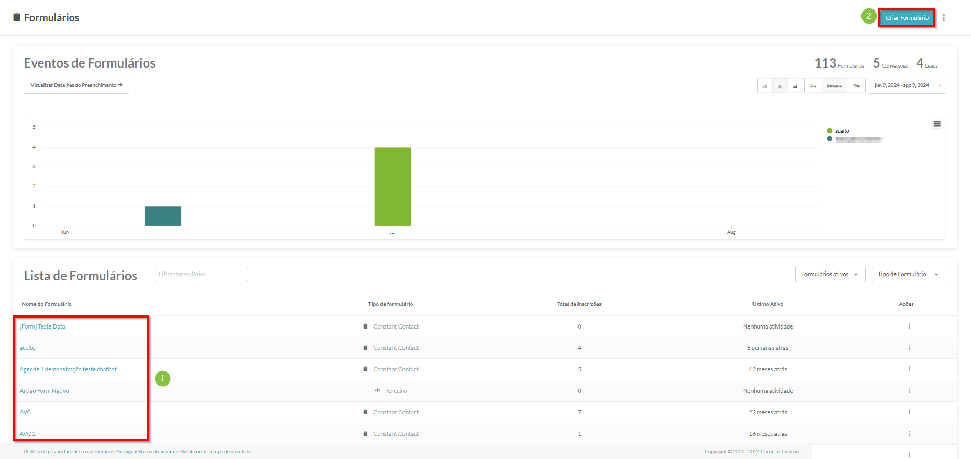
Task: Open the Agende 1 demonstração teste chatbot form
Action: (68, 369)
